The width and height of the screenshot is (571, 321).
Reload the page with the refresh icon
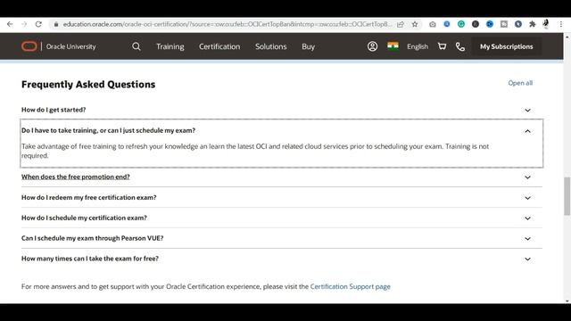click(38, 24)
